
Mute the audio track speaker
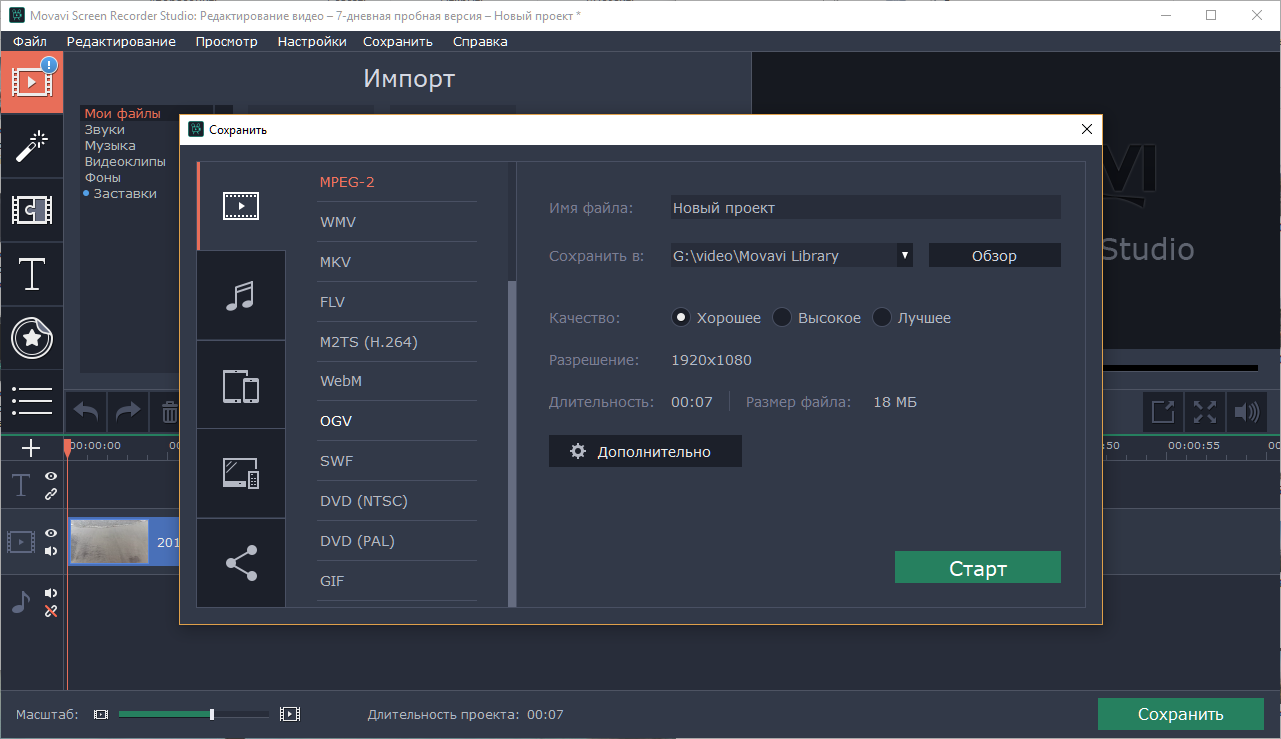51,593
